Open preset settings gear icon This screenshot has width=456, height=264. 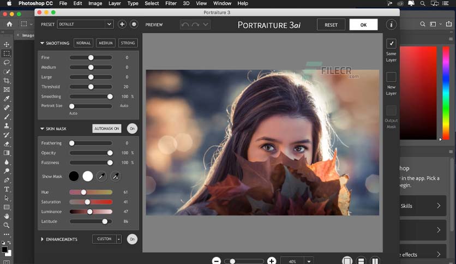click(134, 25)
